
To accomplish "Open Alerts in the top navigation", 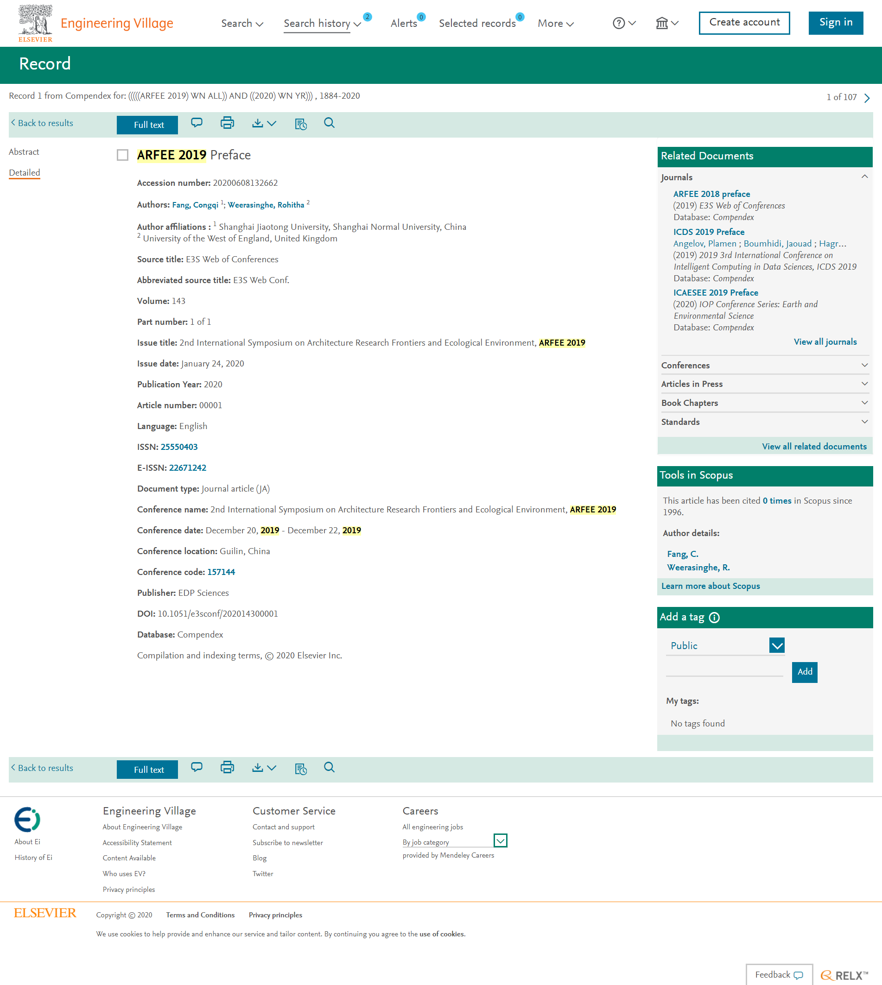I will (404, 23).
